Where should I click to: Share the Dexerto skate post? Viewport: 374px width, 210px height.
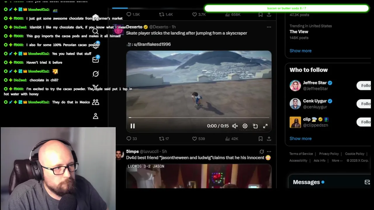click(269, 139)
